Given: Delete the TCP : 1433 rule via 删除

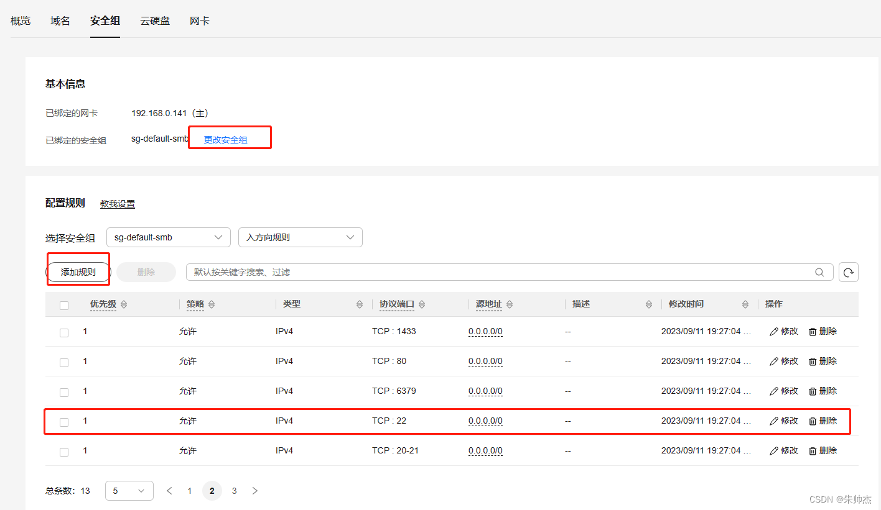Looking at the screenshot, I should [823, 332].
